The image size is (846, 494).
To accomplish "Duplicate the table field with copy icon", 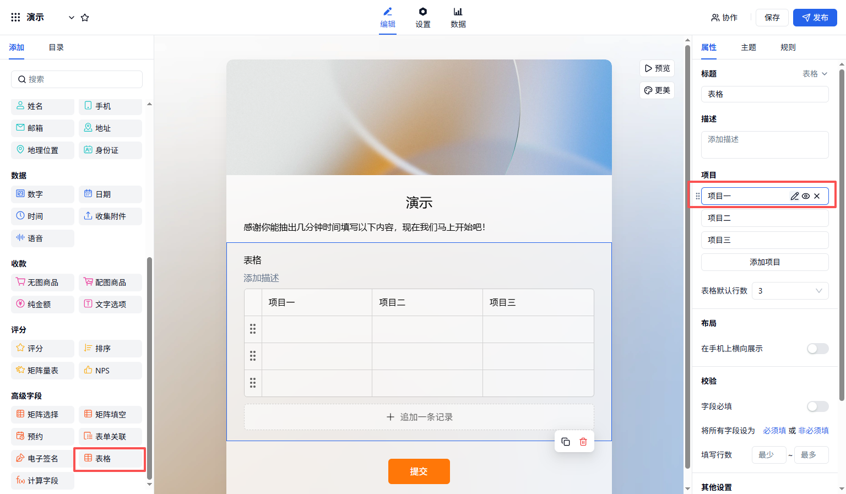I will pos(566,442).
